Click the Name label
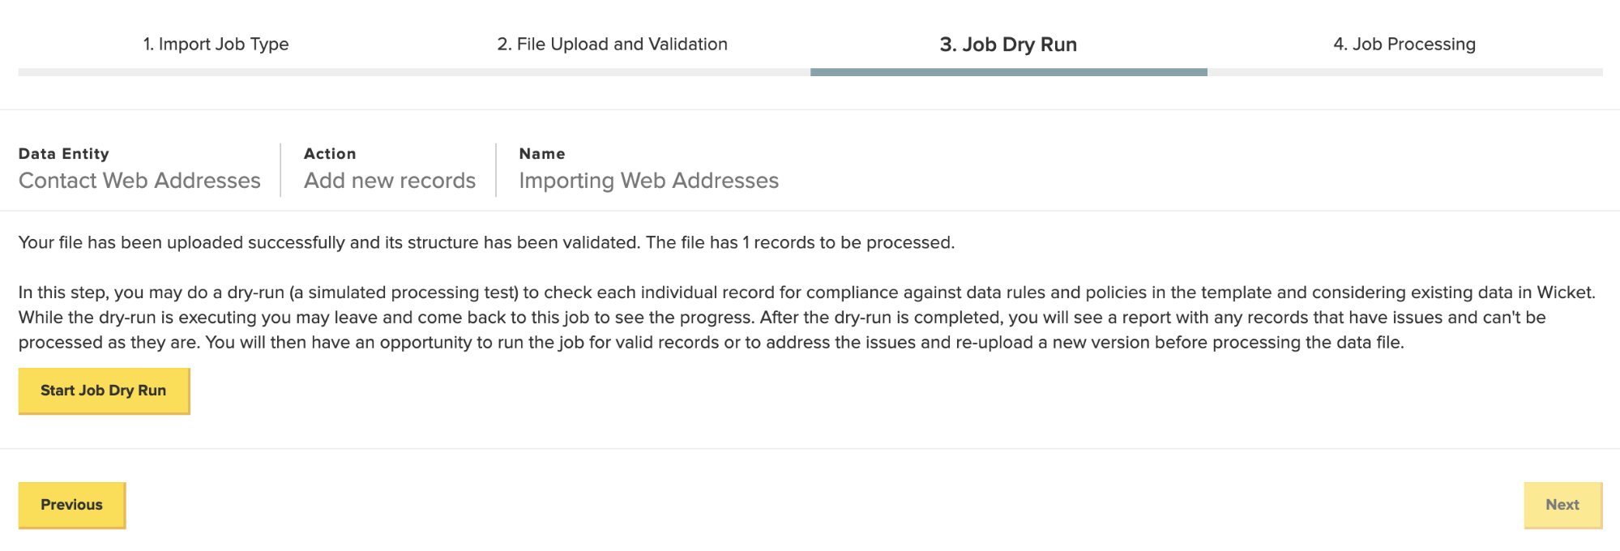 (541, 153)
